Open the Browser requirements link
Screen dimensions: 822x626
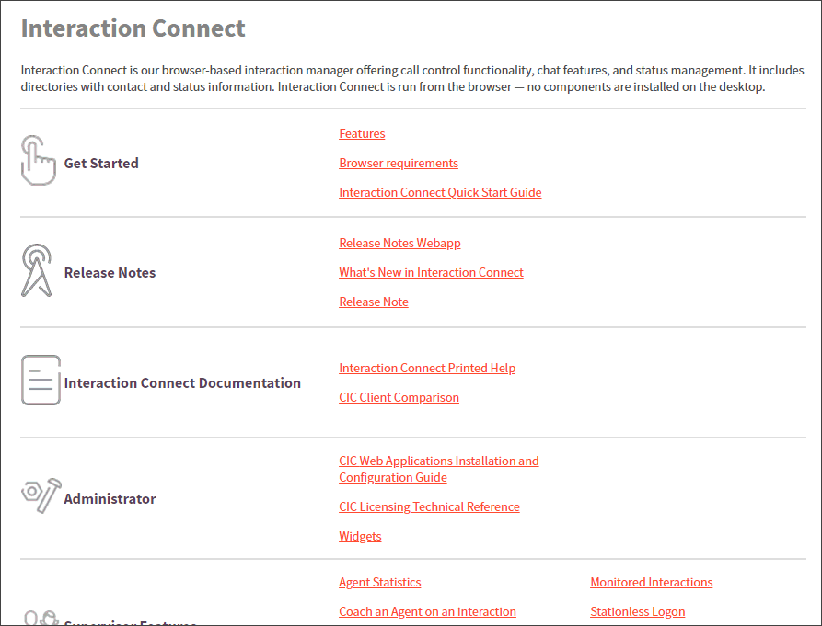point(399,164)
